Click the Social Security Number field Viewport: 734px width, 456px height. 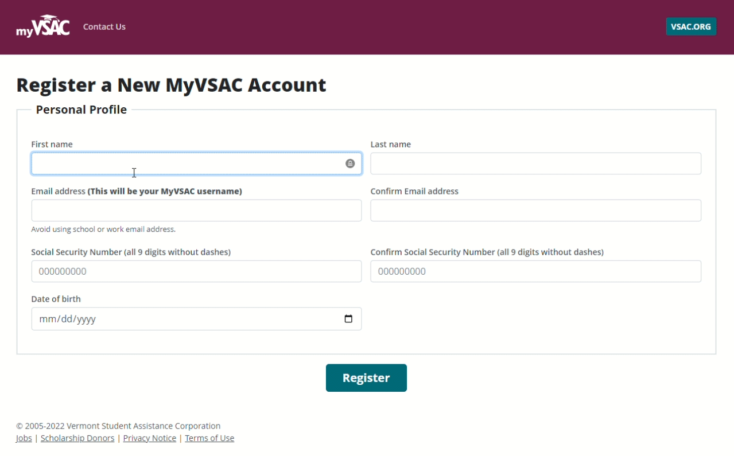(196, 271)
